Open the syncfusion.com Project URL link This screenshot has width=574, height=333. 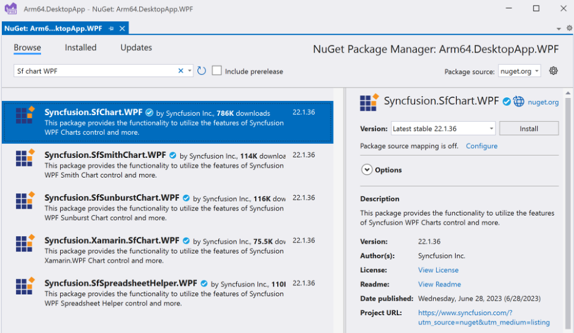click(x=484, y=318)
